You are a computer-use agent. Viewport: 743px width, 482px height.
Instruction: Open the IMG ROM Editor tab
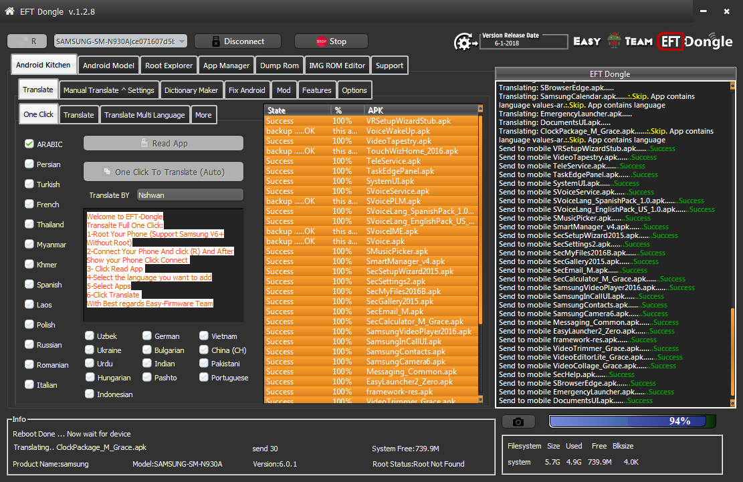[x=337, y=66]
